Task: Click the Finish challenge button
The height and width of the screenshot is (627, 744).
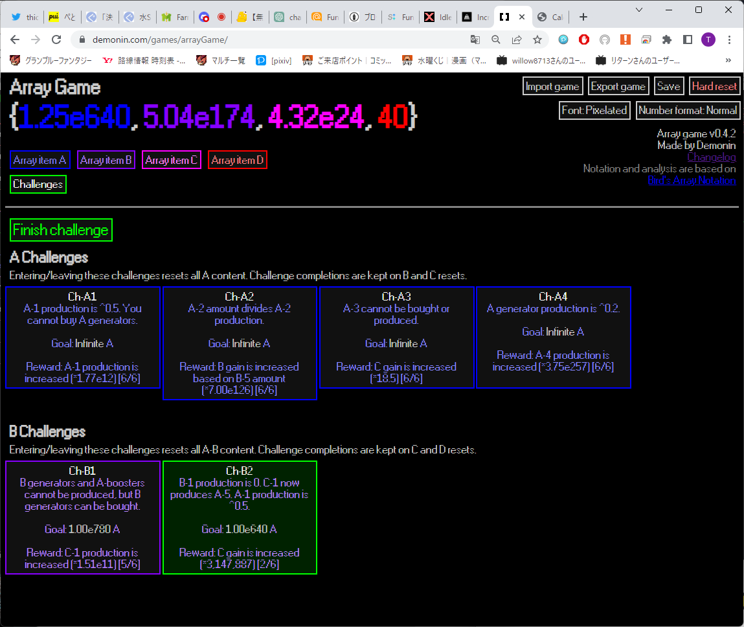Action: [61, 230]
